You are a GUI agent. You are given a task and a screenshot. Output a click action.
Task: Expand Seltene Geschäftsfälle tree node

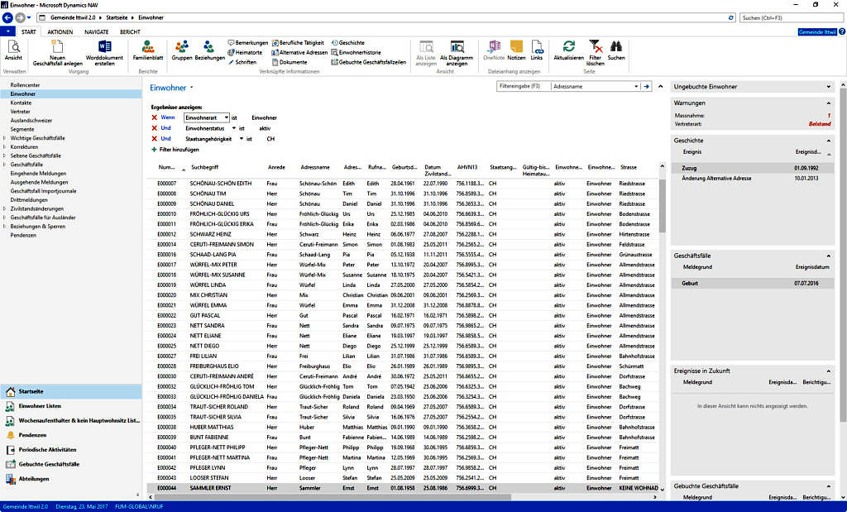click(x=5, y=156)
